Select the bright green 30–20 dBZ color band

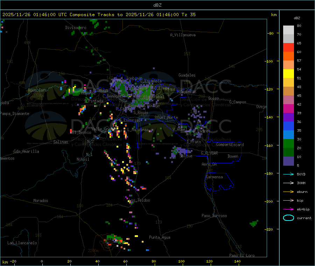288,143
